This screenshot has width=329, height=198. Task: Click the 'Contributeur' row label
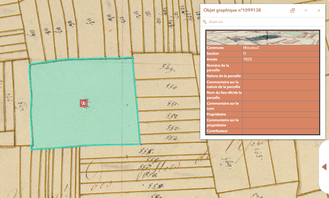[x=217, y=131]
